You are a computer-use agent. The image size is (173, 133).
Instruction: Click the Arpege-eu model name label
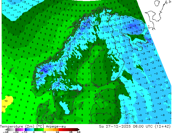56,126
